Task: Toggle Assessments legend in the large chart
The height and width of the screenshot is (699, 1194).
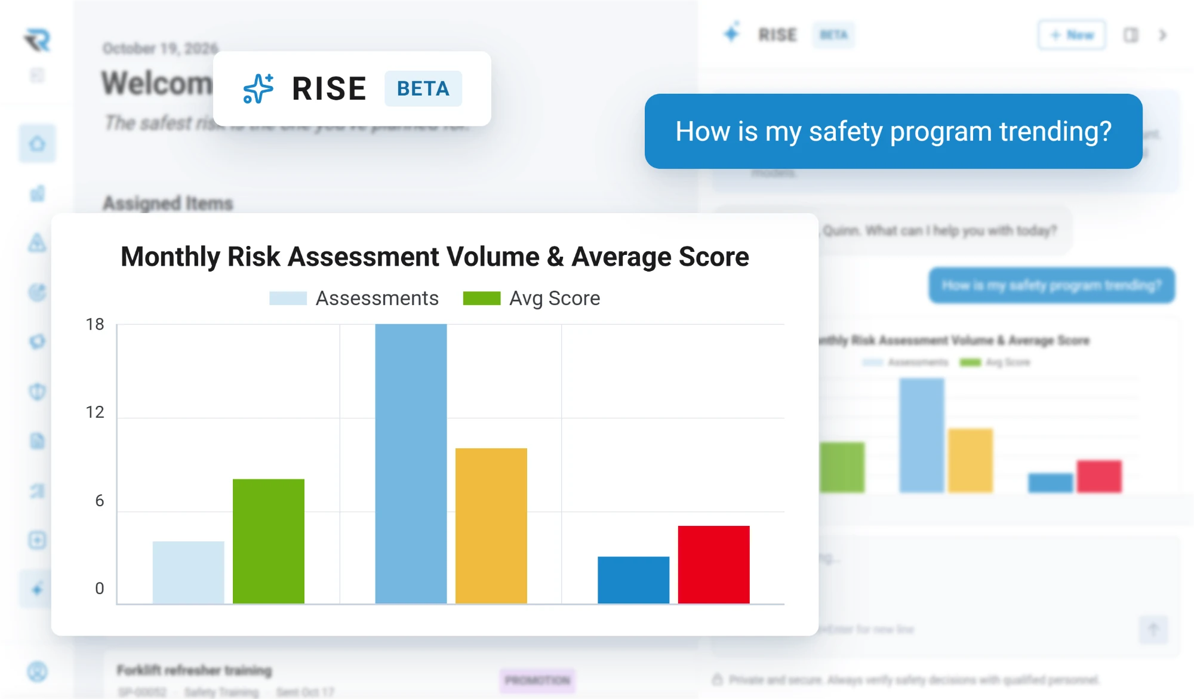Action: coord(353,298)
